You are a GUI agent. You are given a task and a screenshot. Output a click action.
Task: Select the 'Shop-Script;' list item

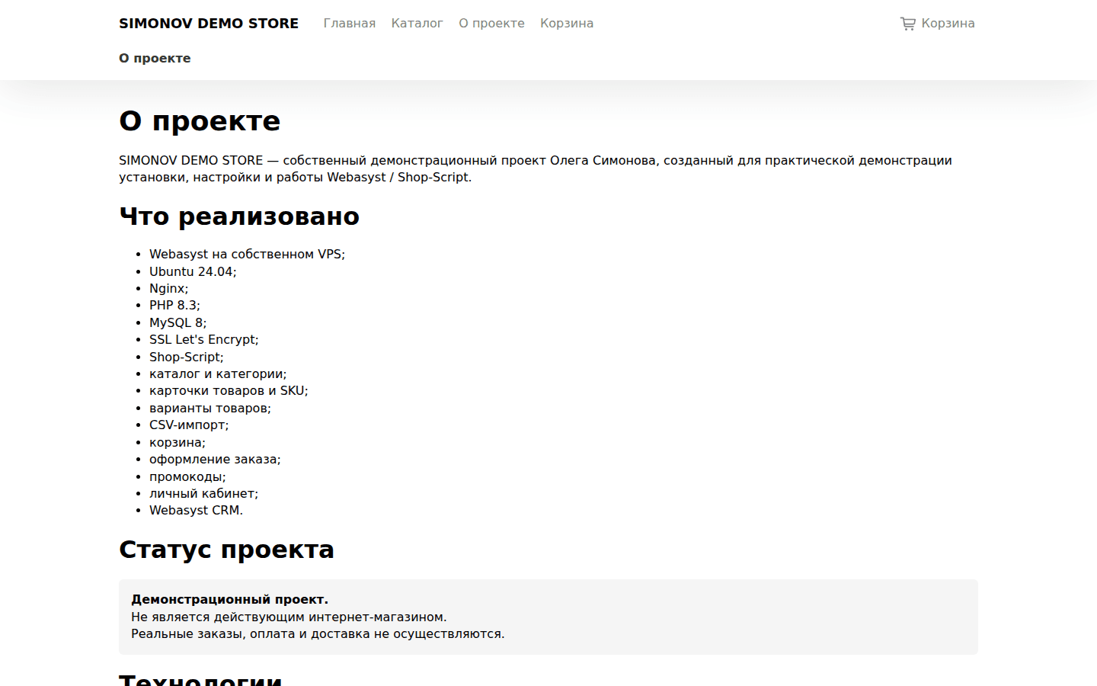[187, 357]
